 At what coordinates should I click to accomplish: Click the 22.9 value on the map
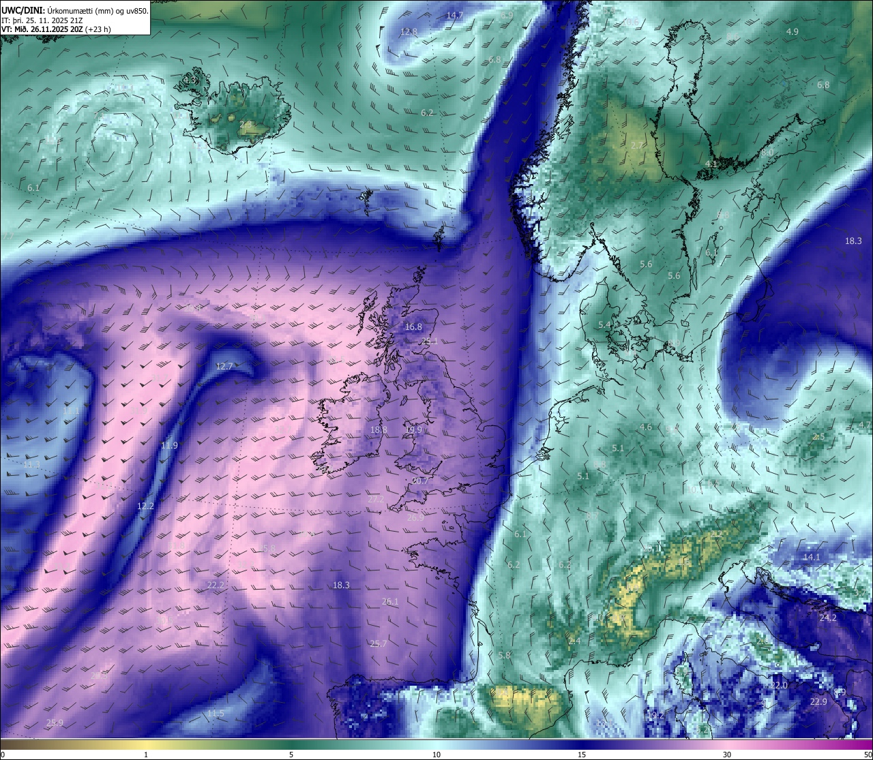(818, 702)
